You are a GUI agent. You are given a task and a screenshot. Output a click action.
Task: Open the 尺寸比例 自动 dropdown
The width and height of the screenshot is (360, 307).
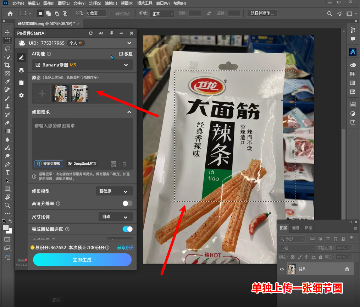pos(116,217)
